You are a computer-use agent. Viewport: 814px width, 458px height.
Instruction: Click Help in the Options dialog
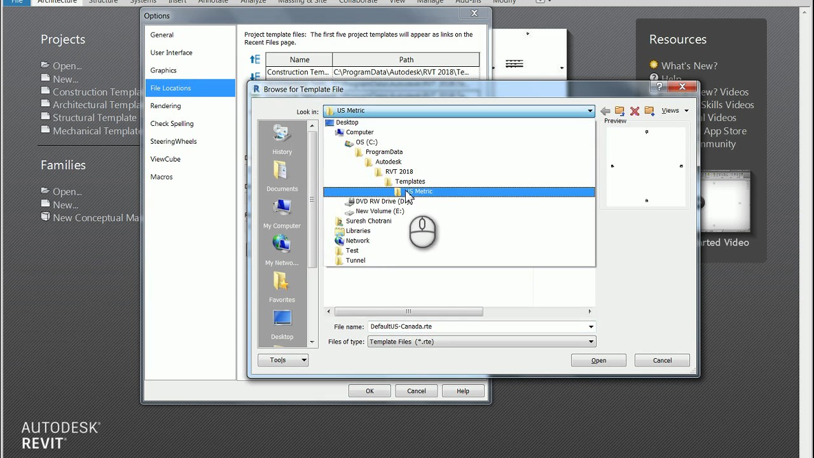[463, 391]
